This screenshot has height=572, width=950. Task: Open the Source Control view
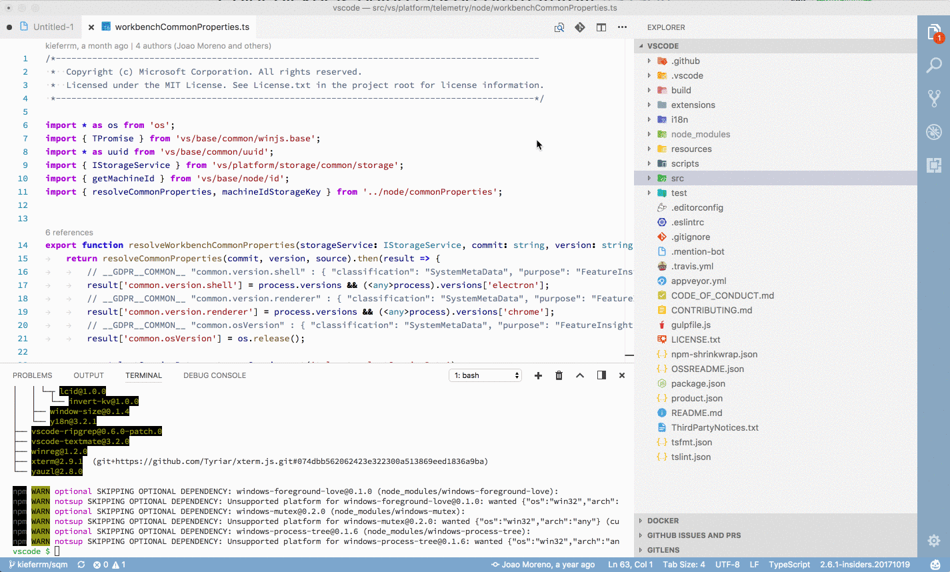(933, 98)
